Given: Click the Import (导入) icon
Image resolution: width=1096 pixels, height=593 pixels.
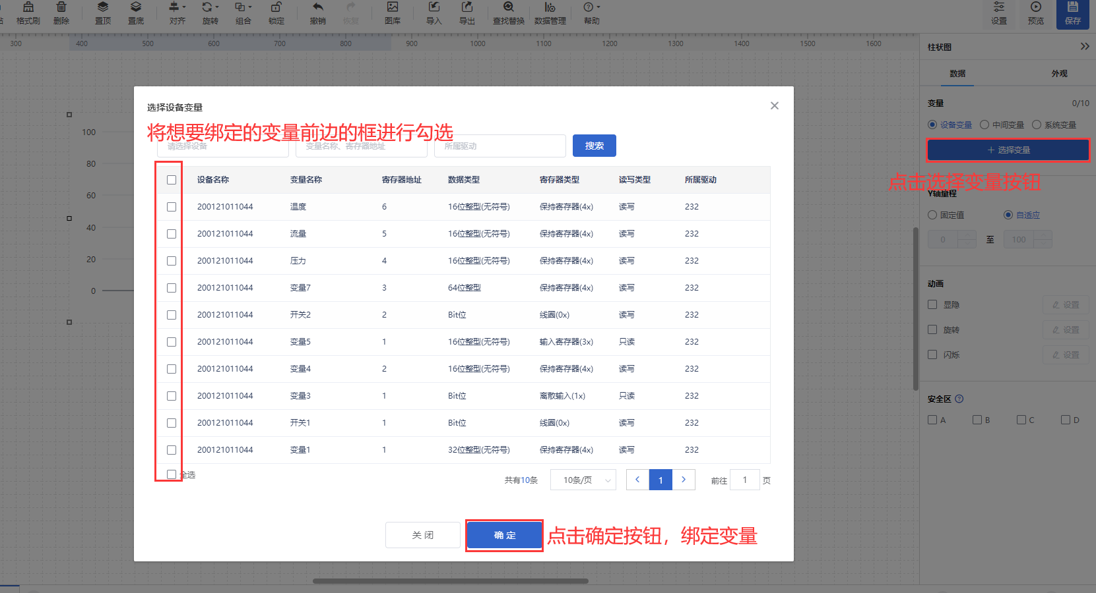Looking at the screenshot, I should (x=434, y=13).
